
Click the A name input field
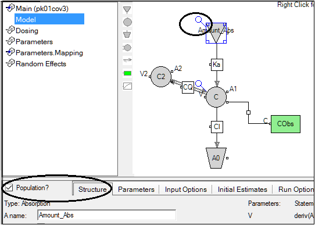coord(107,215)
